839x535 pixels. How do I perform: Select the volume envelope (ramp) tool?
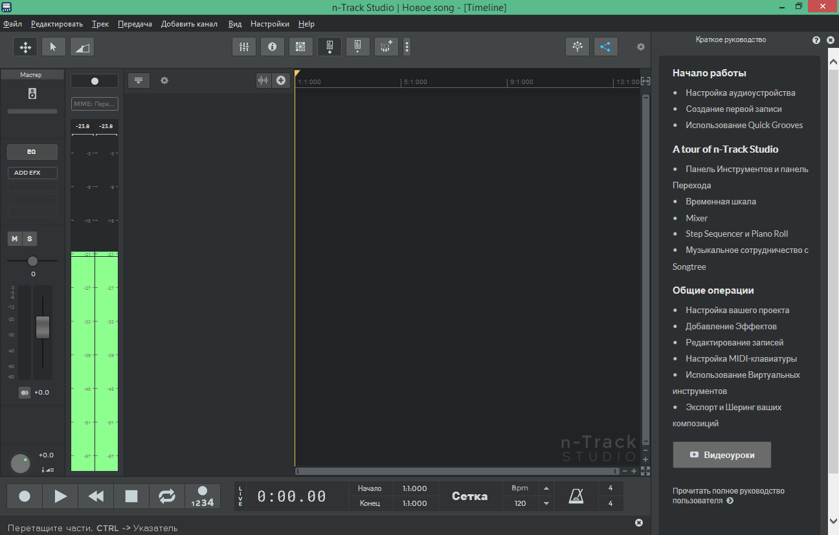click(82, 47)
